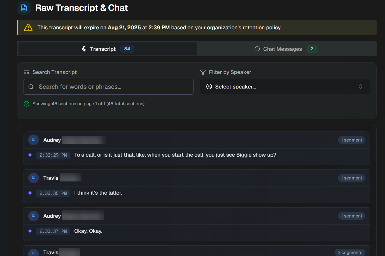Click the filter-lines icon beside Search Transcript
This screenshot has height=256, width=385.
26,72
